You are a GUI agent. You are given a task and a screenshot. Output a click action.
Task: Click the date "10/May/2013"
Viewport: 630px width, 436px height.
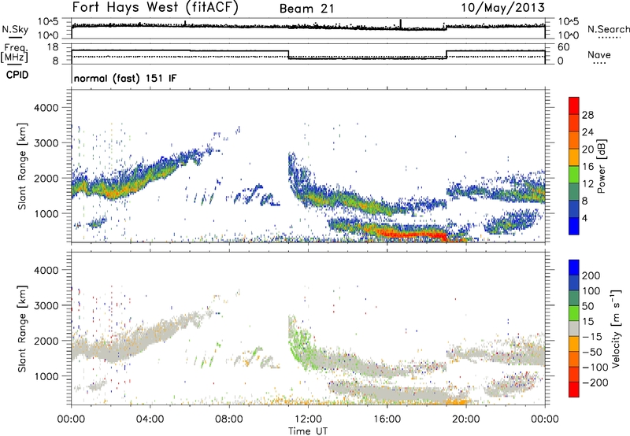(x=502, y=8)
